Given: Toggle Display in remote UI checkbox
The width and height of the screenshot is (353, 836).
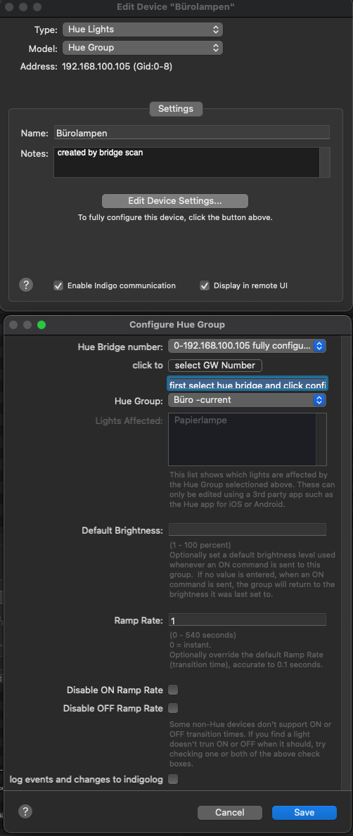Looking at the screenshot, I should tap(205, 285).
